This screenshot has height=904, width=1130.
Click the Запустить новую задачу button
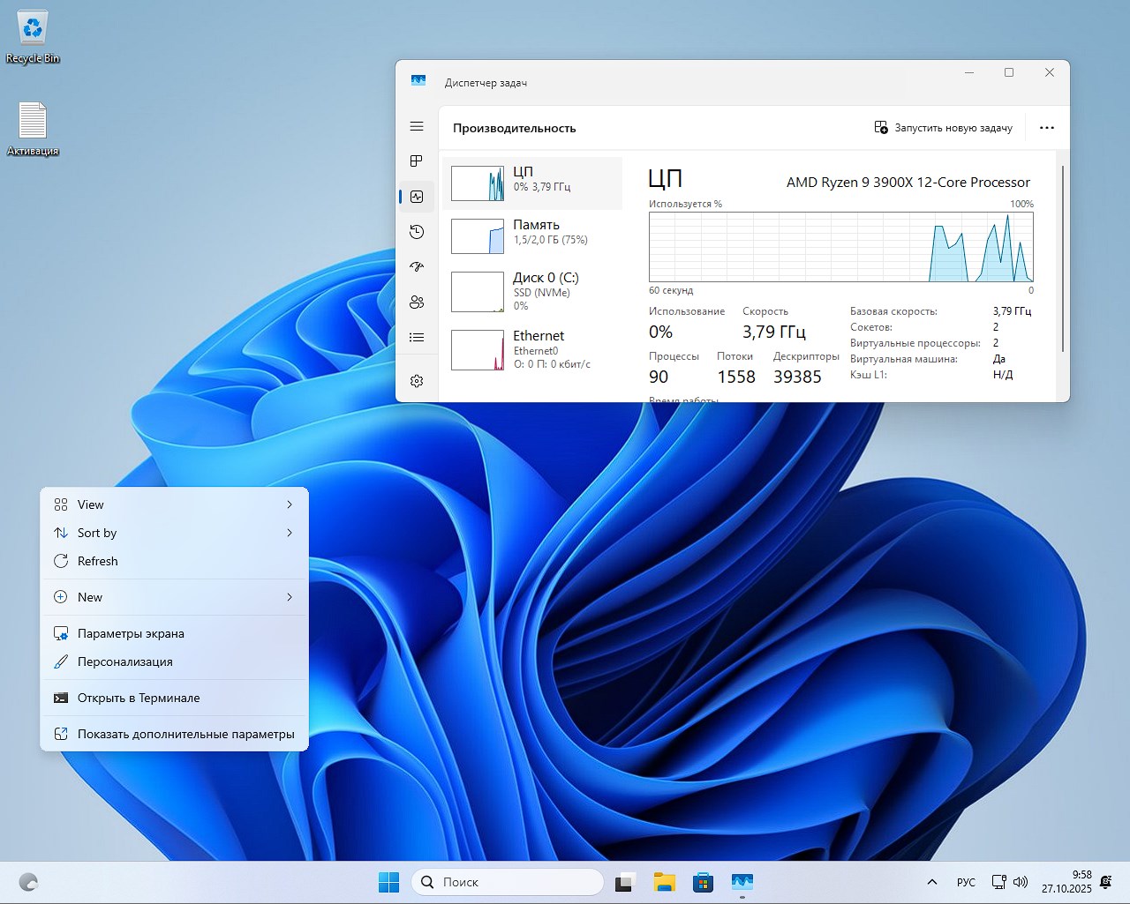(x=943, y=127)
